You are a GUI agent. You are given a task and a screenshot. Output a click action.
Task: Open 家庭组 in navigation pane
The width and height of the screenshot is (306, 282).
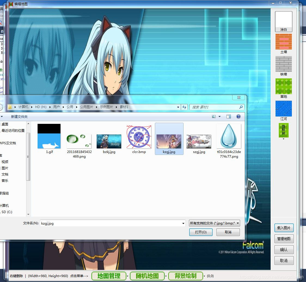point(4,193)
